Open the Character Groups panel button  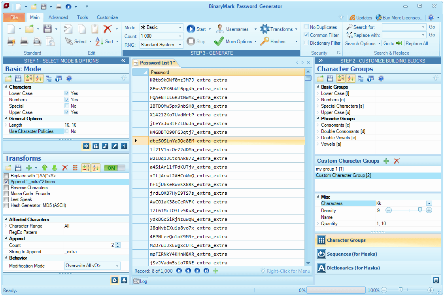pos(378,240)
